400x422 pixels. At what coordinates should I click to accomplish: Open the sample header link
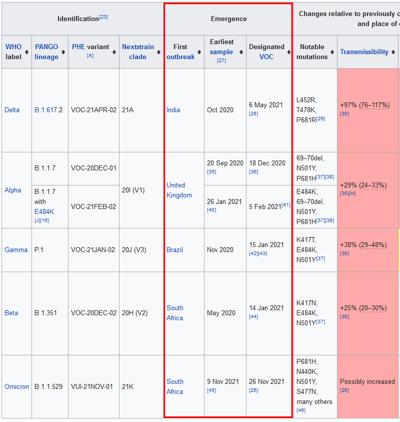point(221,52)
